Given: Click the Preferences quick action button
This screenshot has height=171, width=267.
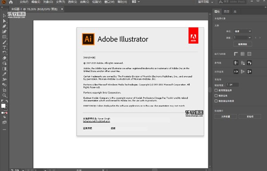Looking at the screenshot, I should [250, 117].
